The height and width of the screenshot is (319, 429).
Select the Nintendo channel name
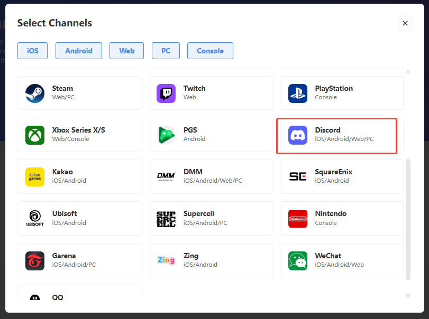[x=331, y=213]
